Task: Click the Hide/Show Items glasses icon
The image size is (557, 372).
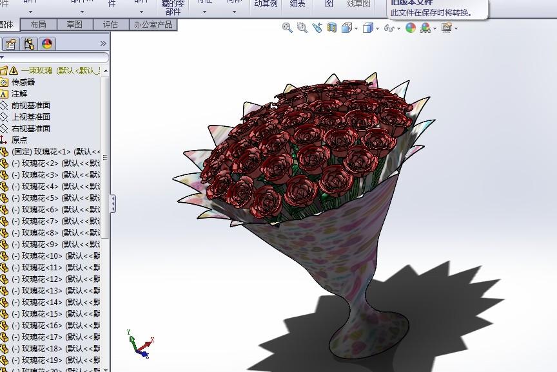Action: (389, 28)
